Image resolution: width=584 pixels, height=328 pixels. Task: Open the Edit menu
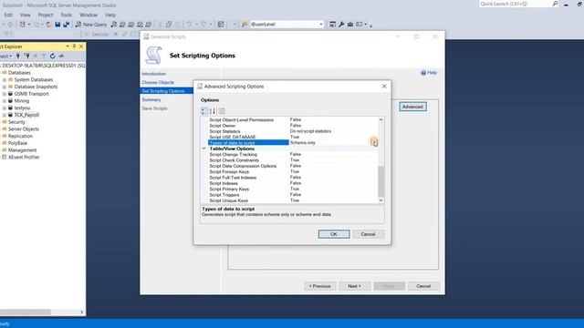[8, 15]
